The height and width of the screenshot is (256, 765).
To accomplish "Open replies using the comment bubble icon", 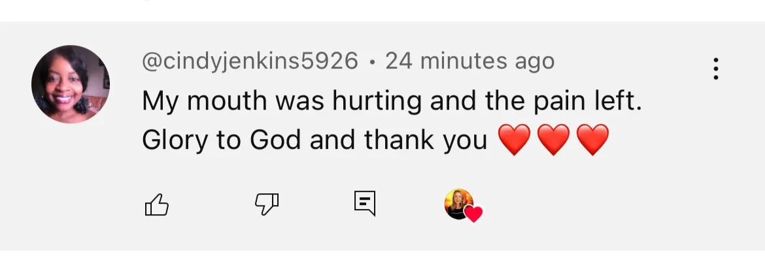I will [365, 203].
